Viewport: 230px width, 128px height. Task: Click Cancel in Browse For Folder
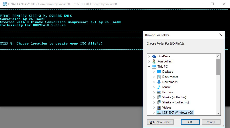(211, 122)
